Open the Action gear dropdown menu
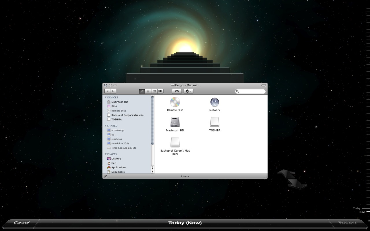 (188, 91)
